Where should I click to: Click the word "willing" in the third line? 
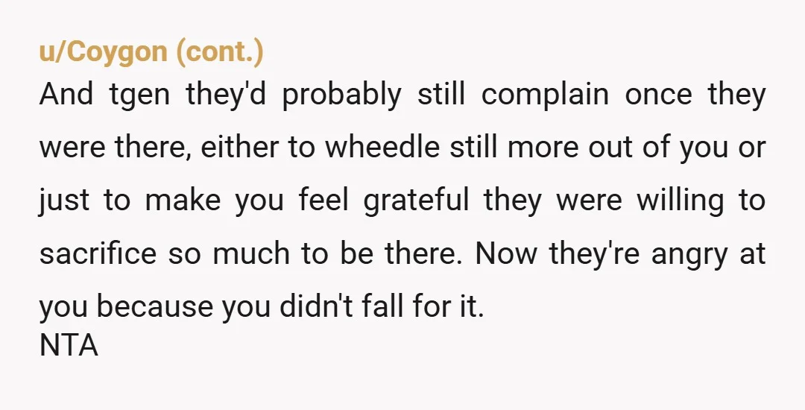pos(681,201)
